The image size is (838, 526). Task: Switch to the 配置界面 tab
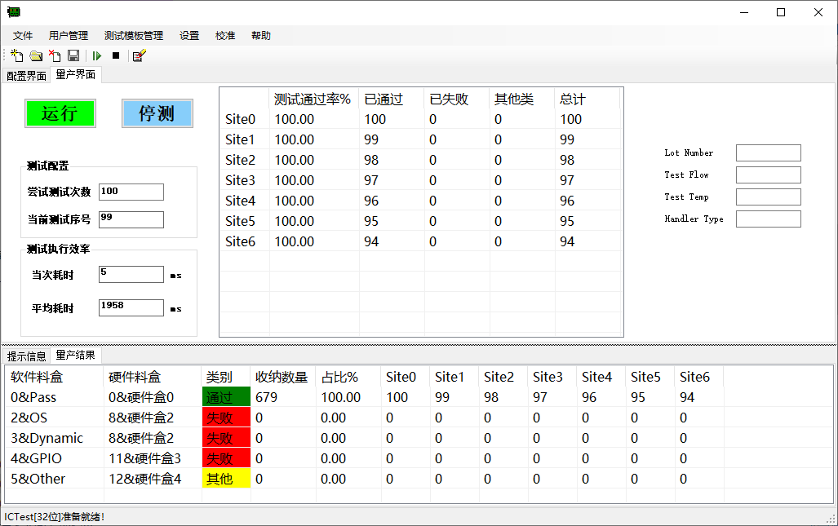point(26,74)
